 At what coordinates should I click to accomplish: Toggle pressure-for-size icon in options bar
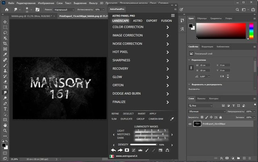[x=181, y=10]
